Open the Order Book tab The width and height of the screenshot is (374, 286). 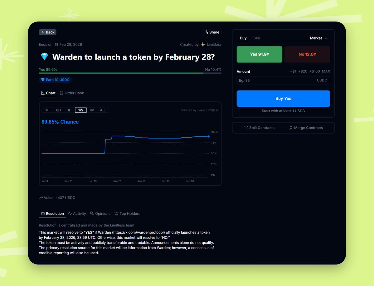click(x=72, y=93)
